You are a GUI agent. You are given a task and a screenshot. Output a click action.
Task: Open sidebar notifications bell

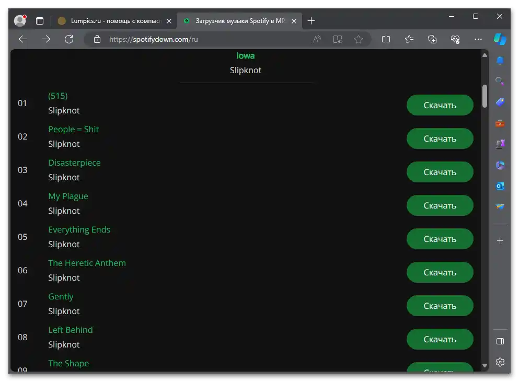pos(500,60)
